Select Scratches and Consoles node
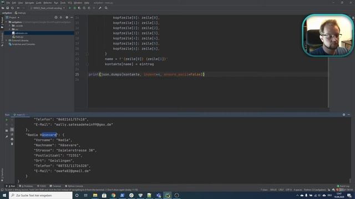 [22, 44]
